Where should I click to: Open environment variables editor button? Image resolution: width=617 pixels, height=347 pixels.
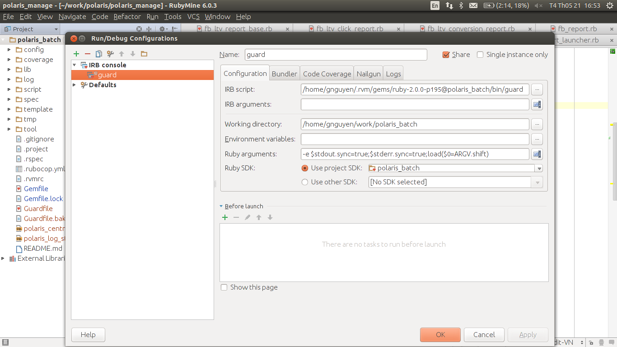point(537,139)
